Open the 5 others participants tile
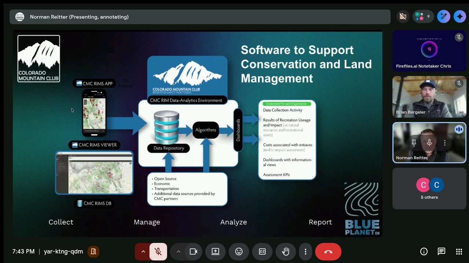Viewport: 469px width, 263px height. (x=429, y=188)
